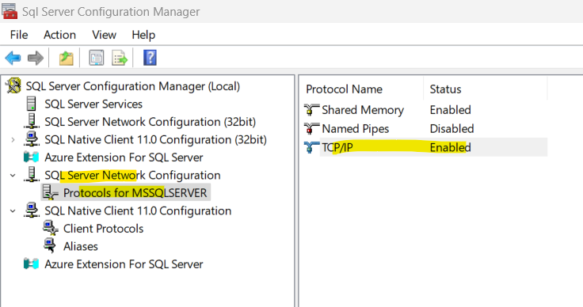Click the SQL Native Client 11.0 Configuration icon
Viewport: 583px width, 307px height.
tap(32, 210)
